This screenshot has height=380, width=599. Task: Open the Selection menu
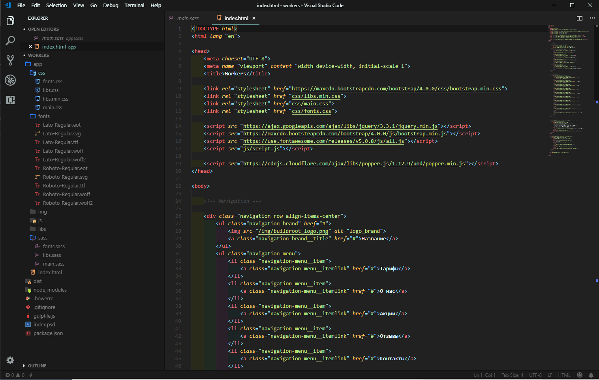(x=56, y=5)
